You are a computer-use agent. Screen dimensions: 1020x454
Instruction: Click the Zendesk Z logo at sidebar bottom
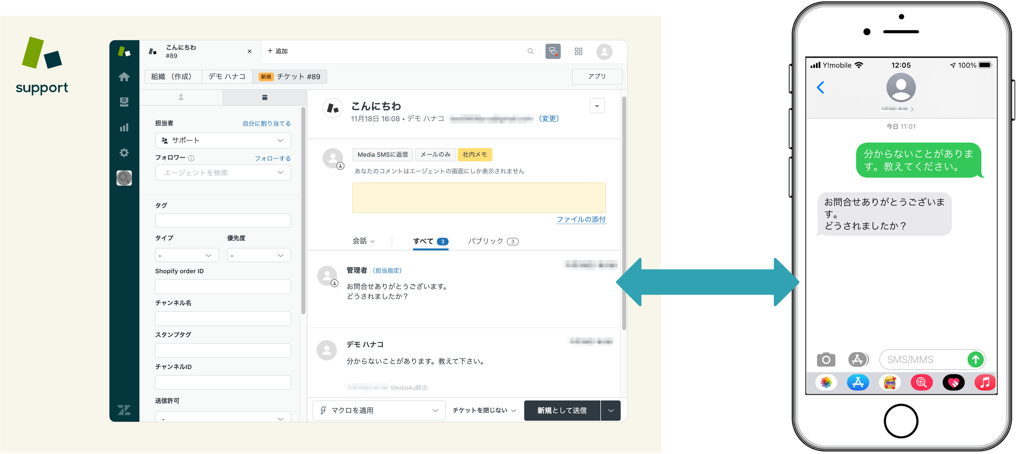[124, 410]
